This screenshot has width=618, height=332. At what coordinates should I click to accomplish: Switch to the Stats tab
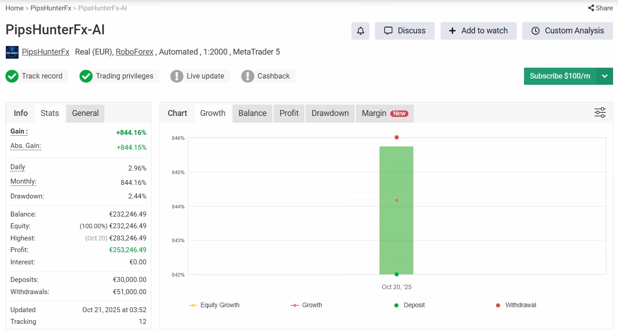(50, 113)
